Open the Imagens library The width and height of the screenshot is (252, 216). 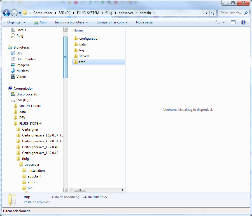23,65
